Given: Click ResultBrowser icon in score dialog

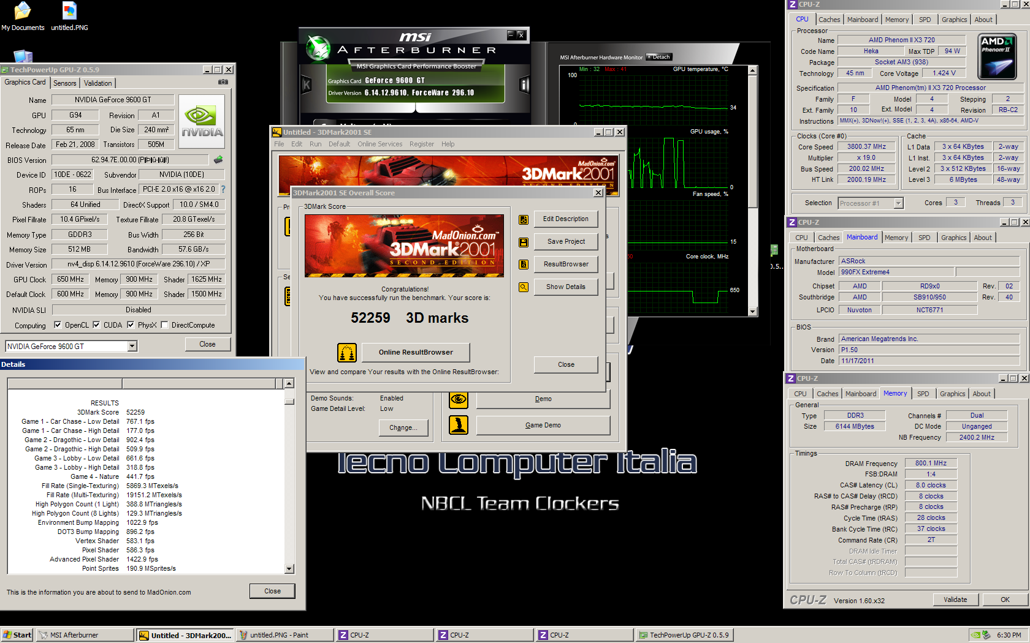Looking at the screenshot, I should point(524,265).
